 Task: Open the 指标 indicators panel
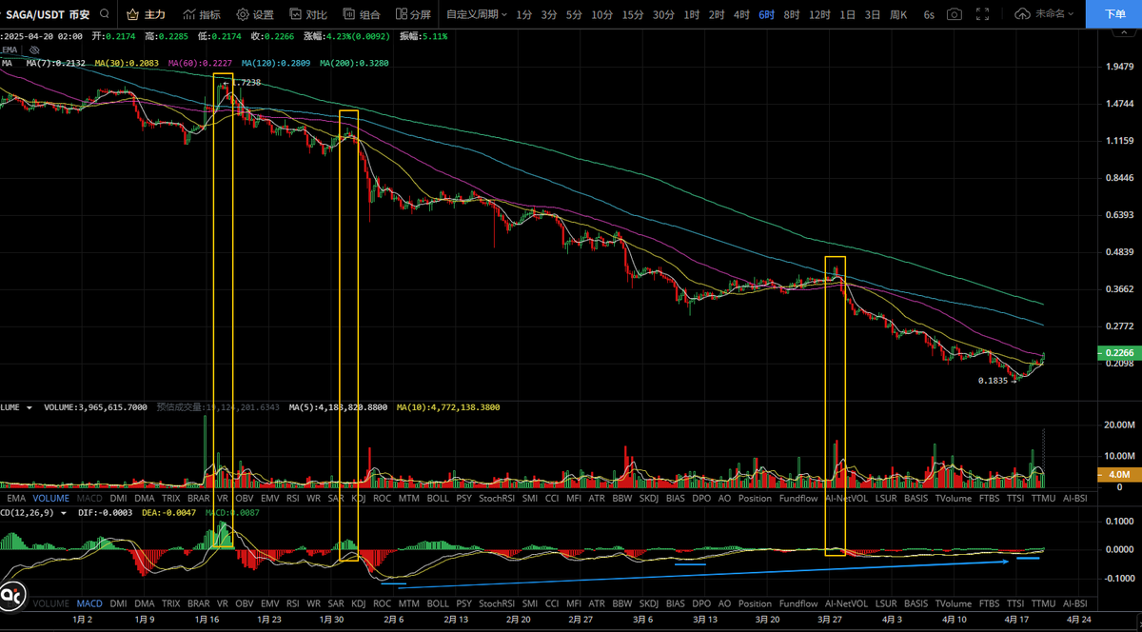pos(201,14)
